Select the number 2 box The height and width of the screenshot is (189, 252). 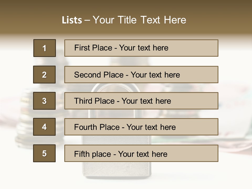[x=44, y=75]
